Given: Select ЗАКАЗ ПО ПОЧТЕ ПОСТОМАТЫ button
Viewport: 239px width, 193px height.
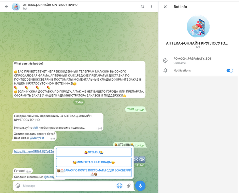Looking at the screenshot, I should coord(94,172).
